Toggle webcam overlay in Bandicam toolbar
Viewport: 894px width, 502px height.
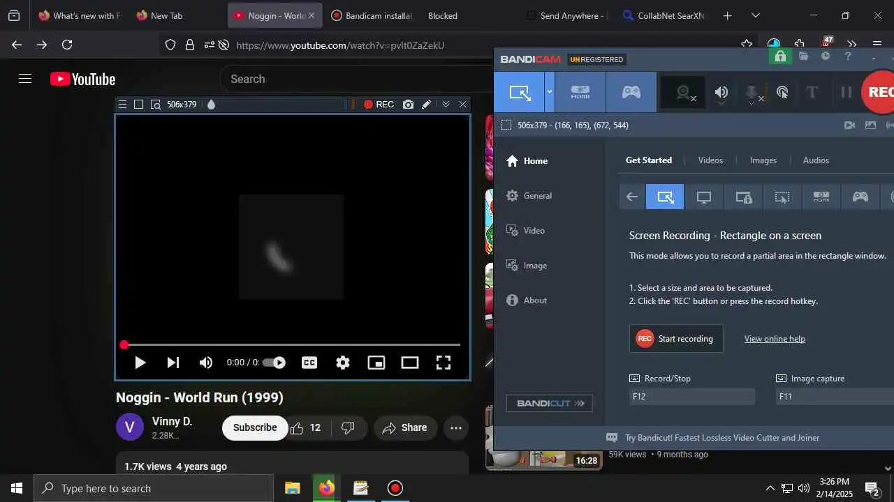pos(683,92)
